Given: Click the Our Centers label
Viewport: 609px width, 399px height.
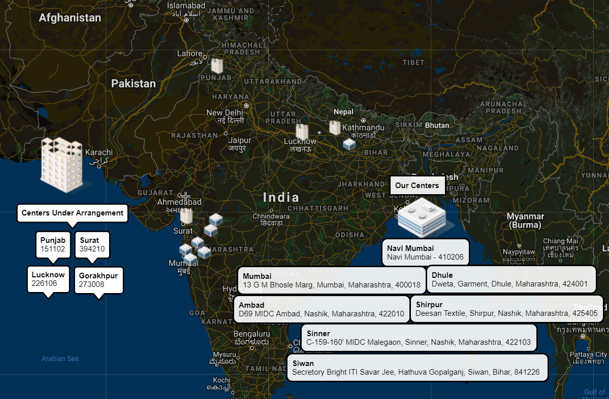Looking at the screenshot, I should click(x=417, y=186).
